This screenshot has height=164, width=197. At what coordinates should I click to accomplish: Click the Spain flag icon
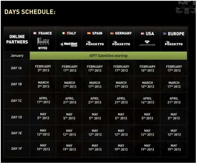89,33
